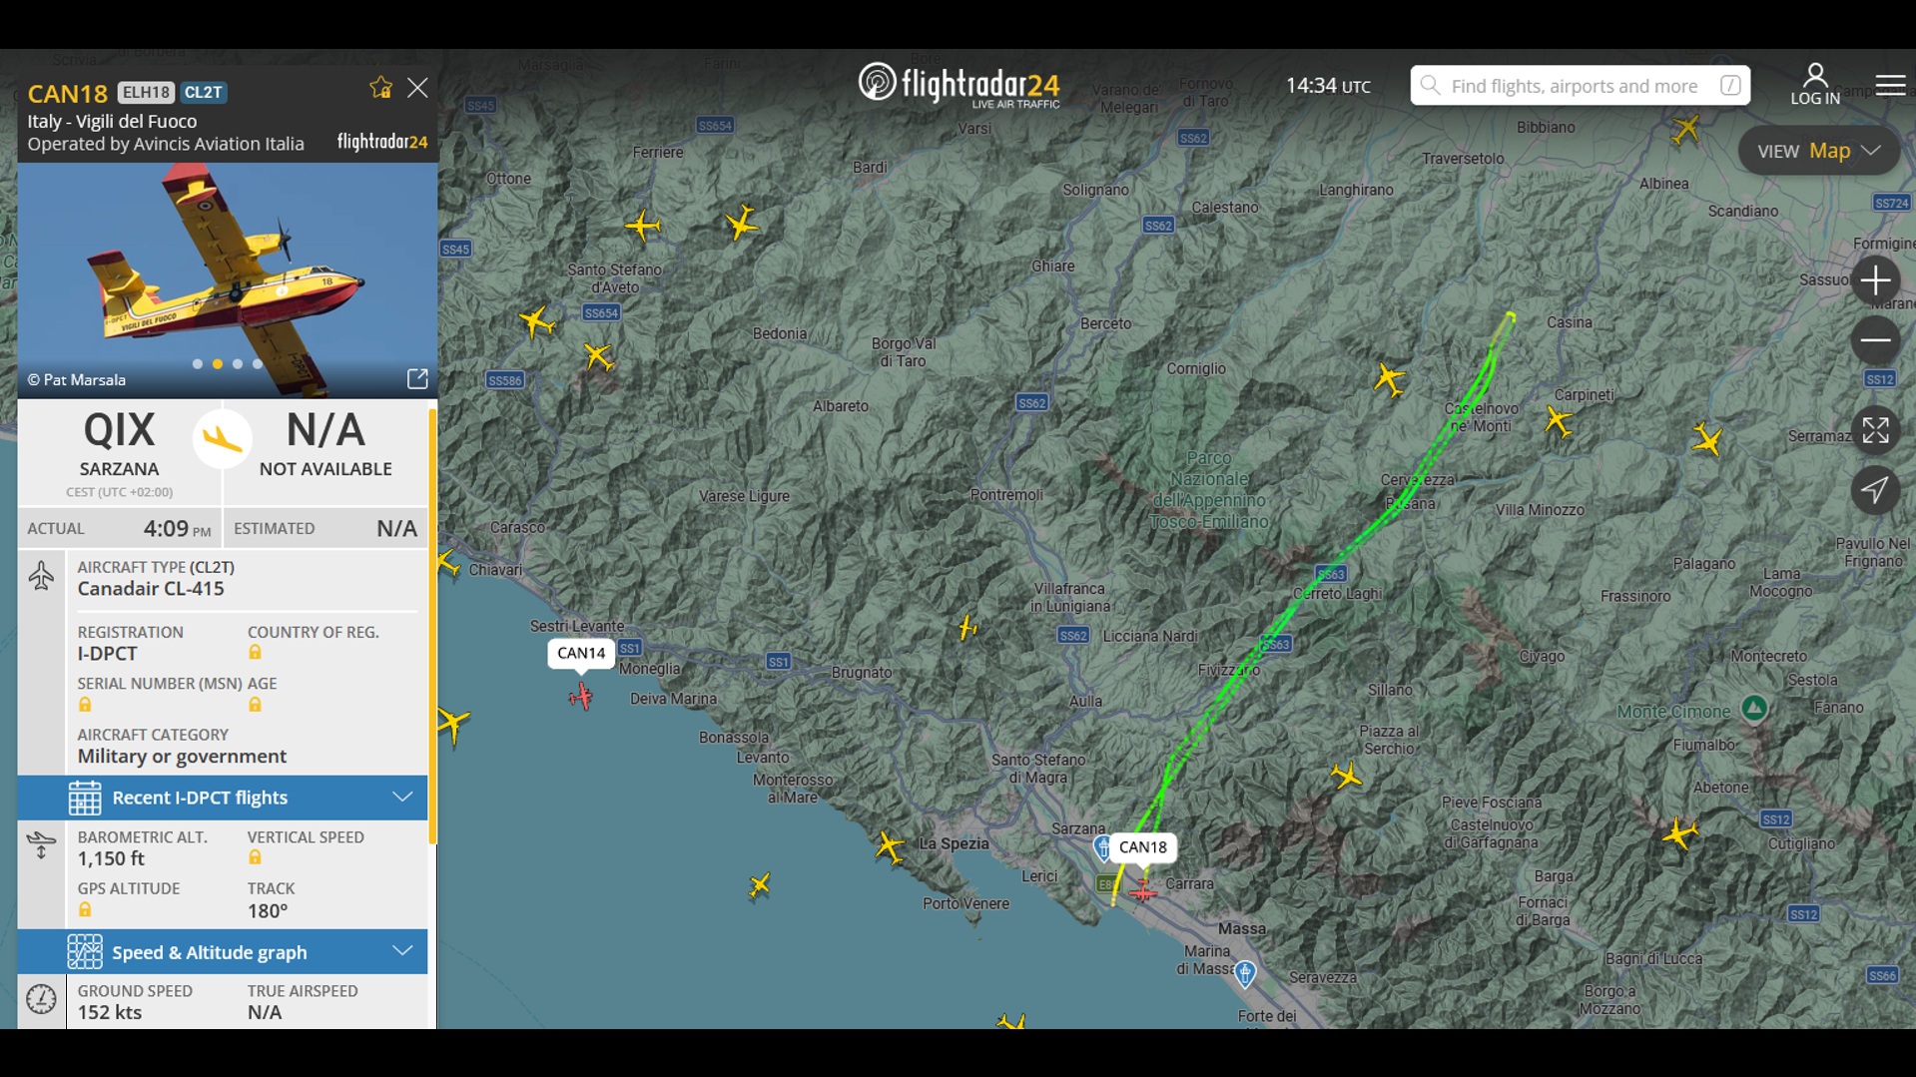Viewport: 1916px width, 1077px height.
Task: Click the locked Age icon
Action: pos(255,705)
